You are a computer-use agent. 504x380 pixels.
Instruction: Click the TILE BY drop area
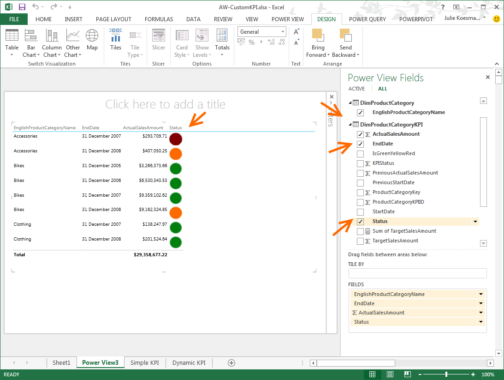(x=417, y=273)
